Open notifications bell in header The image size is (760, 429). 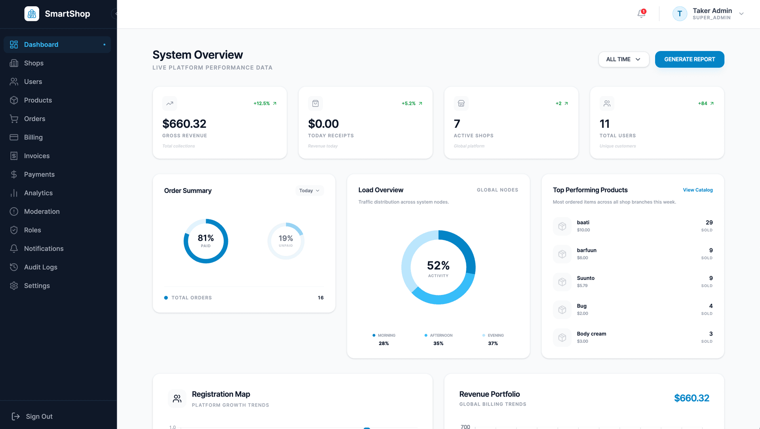(x=641, y=14)
